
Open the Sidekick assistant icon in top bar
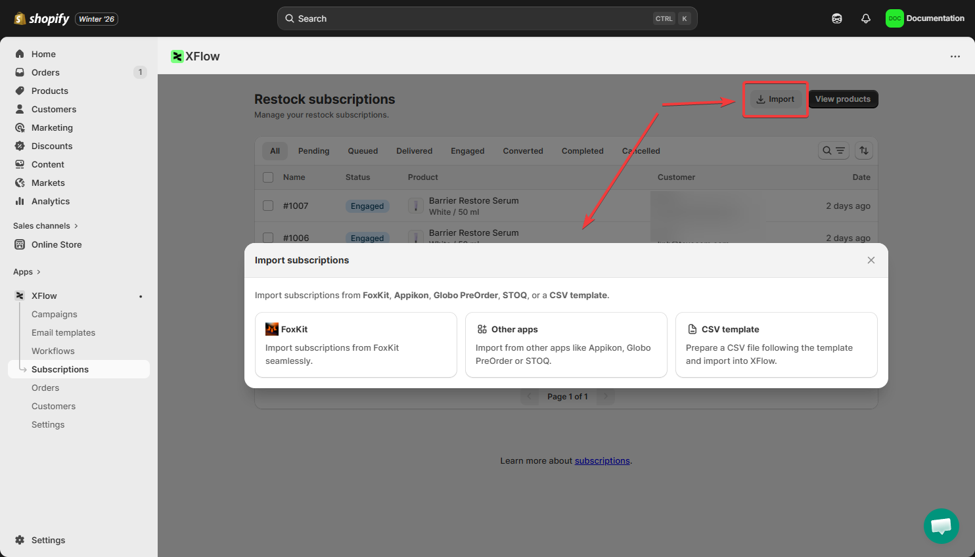pos(836,18)
